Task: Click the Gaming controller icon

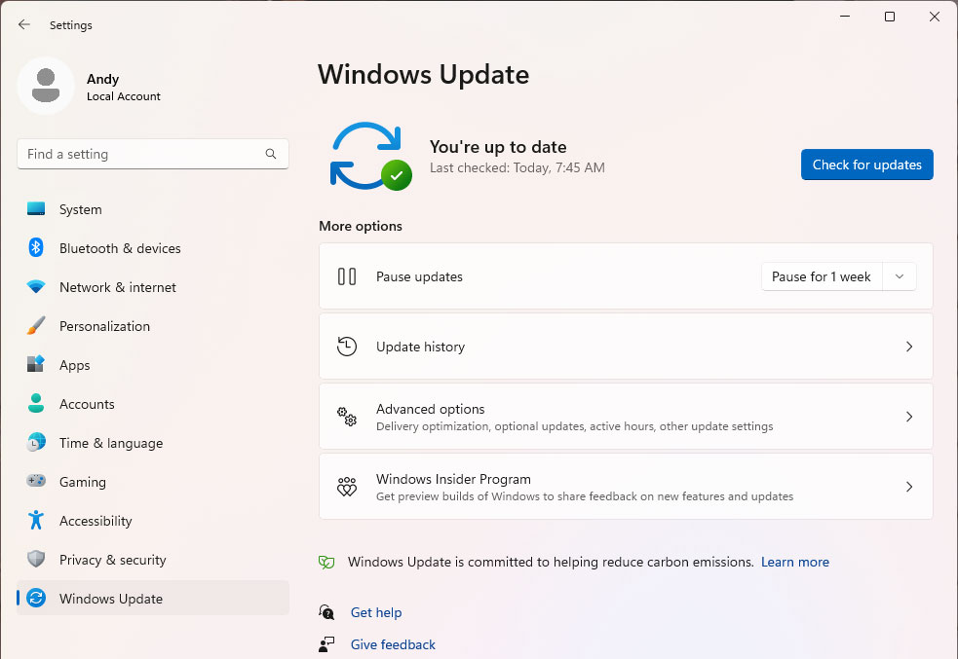Action: point(36,480)
